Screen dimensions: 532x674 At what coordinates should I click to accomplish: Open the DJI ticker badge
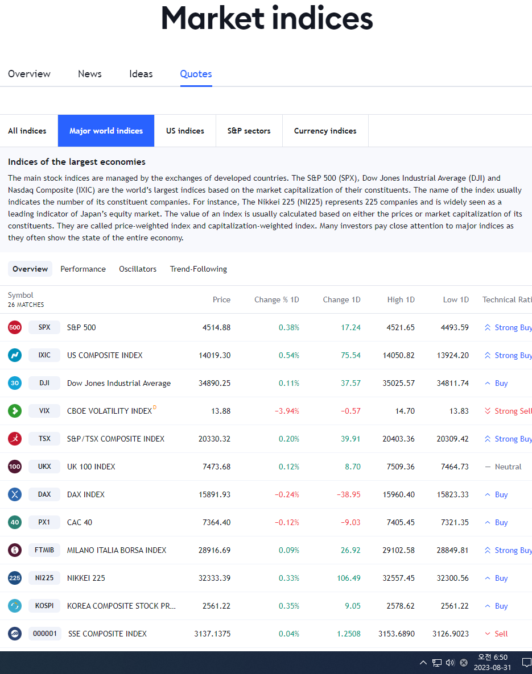click(44, 383)
